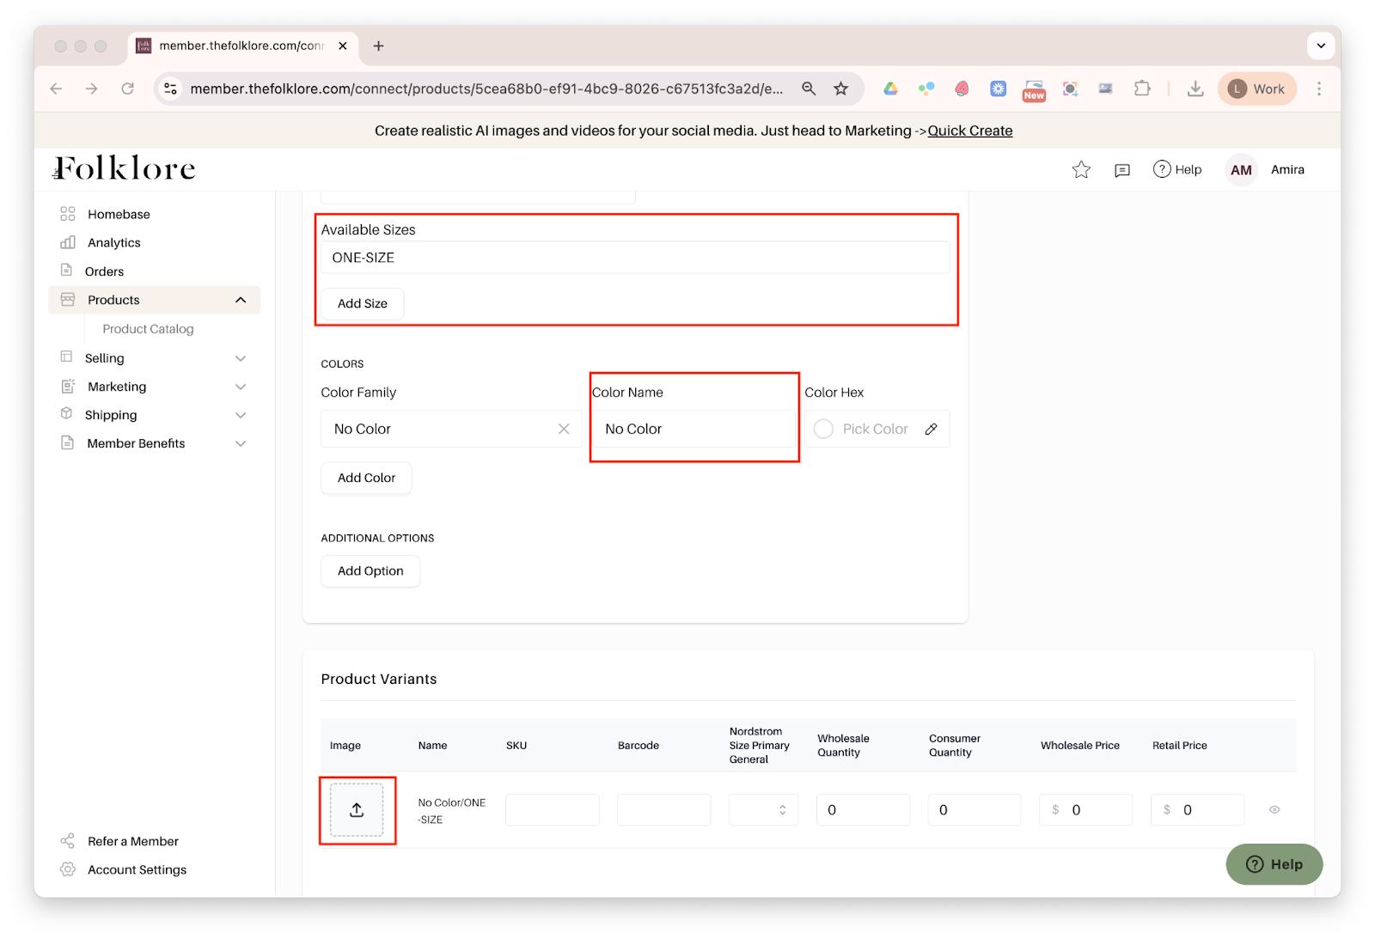1375x939 pixels.
Task: Open Nordstrom Size Primary General dropdown
Action: pyautogui.click(x=763, y=810)
